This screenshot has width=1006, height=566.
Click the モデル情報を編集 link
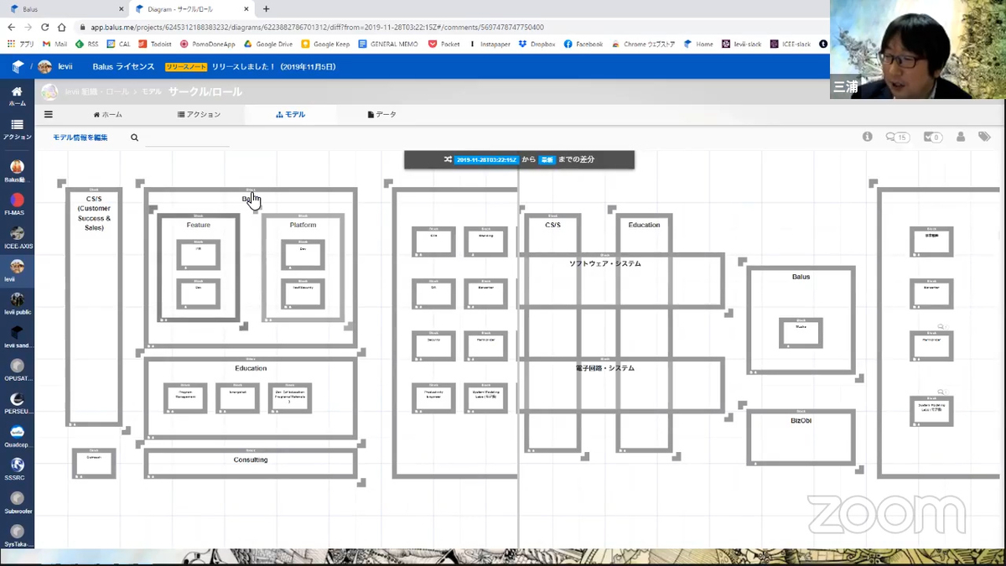click(x=80, y=138)
